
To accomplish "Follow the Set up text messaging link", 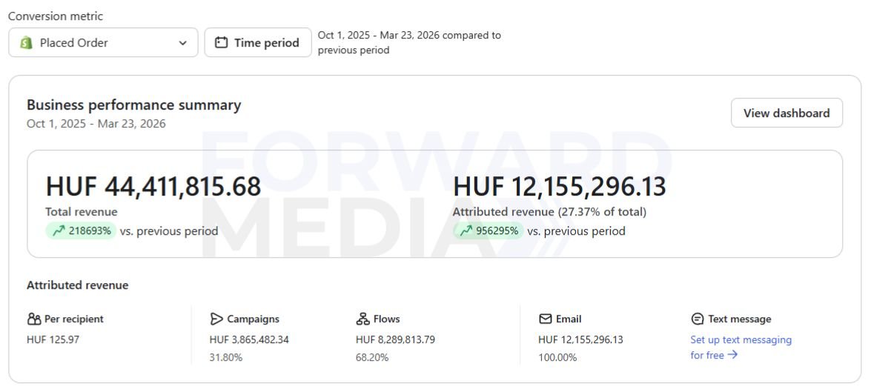I will pyautogui.click(x=741, y=340).
